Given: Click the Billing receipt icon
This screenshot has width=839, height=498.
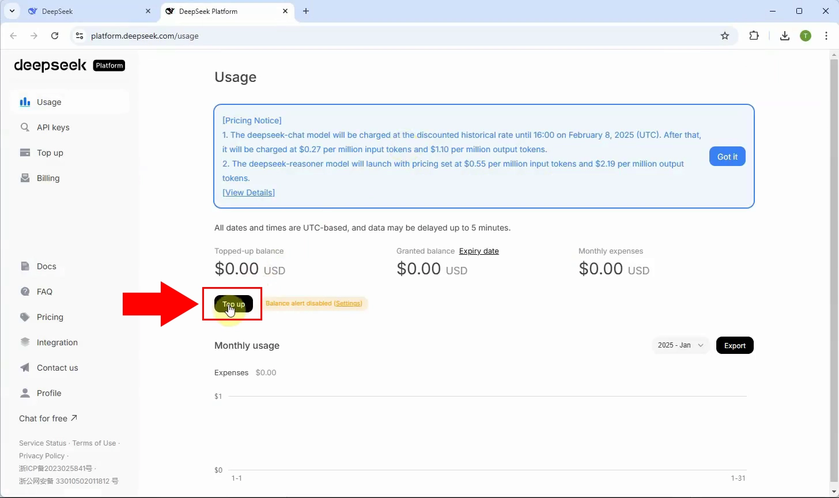Looking at the screenshot, I should point(25,178).
